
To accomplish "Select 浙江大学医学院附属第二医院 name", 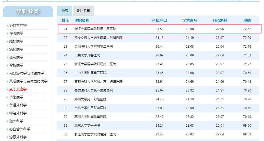I will pos(95,64).
